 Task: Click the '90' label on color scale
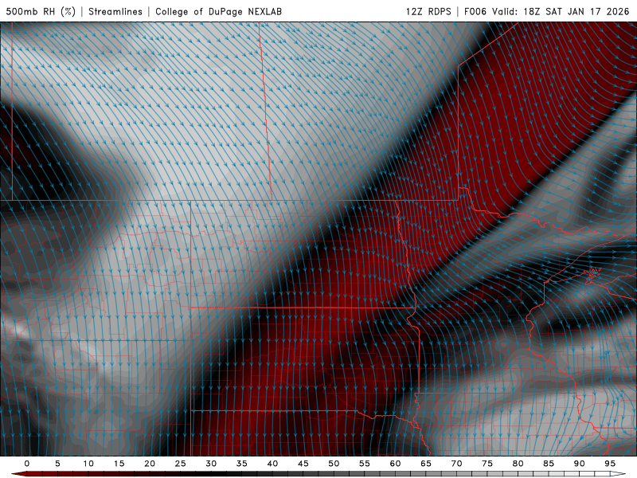click(x=579, y=464)
